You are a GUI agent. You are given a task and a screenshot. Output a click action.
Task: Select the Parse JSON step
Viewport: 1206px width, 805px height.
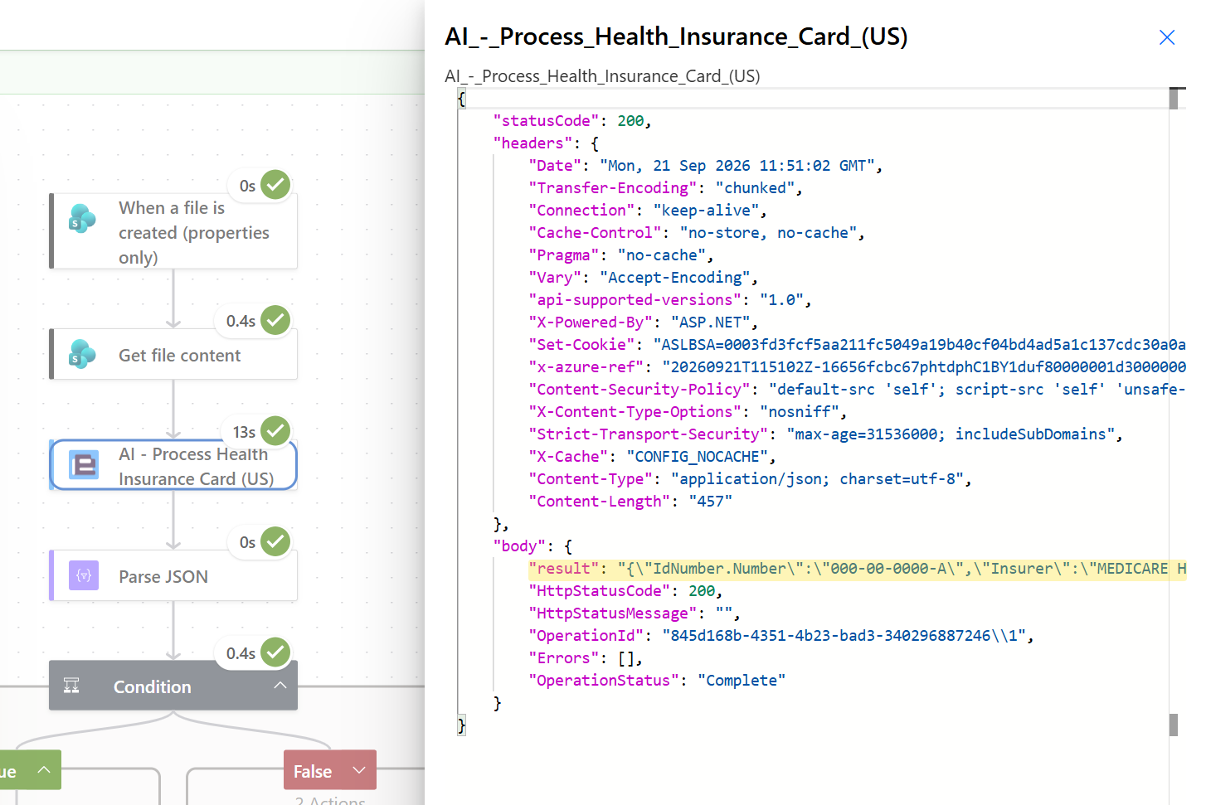pyautogui.click(x=173, y=576)
